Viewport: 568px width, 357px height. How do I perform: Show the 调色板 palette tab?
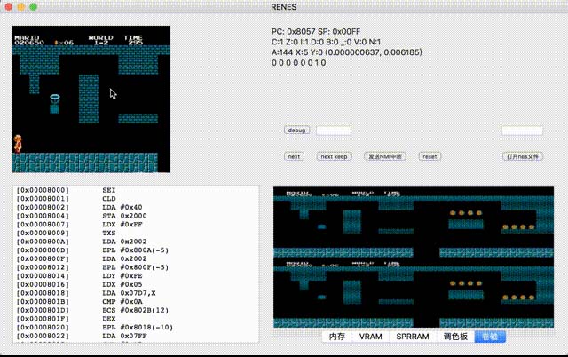(454, 337)
